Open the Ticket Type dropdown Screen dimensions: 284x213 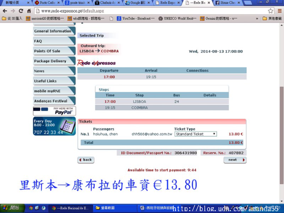195,134
